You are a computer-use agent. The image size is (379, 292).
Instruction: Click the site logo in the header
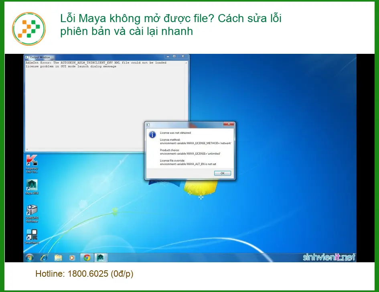point(29,29)
